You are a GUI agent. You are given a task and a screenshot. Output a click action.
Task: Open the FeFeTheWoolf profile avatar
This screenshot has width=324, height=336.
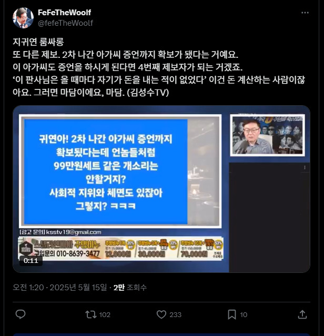coord(23,18)
